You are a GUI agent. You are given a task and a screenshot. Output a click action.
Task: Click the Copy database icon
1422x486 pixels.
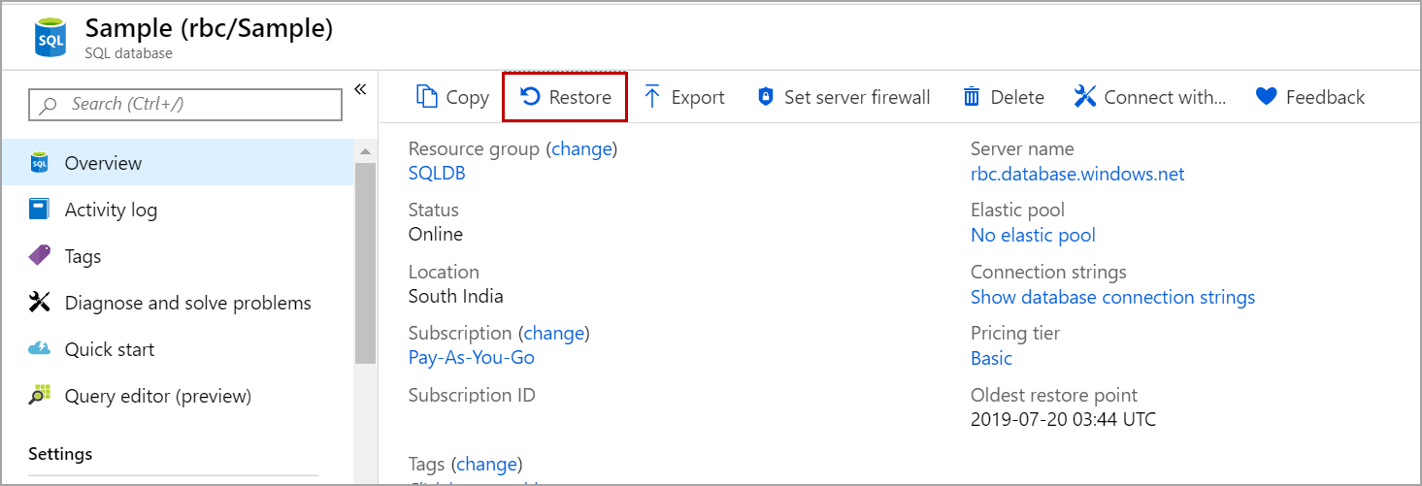[x=427, y=97]
